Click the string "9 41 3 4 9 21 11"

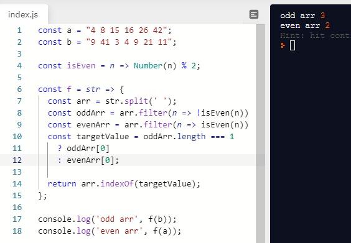(x=129, y=42)
